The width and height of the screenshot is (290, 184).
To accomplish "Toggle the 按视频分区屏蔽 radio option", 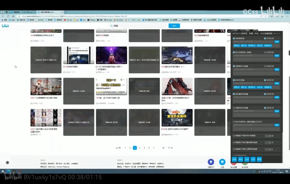I will pyautogui.click(x=234, y=66).
